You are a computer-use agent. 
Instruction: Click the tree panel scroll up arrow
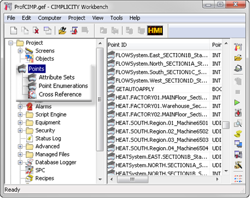pyautogui.click(x=100, y=43)
